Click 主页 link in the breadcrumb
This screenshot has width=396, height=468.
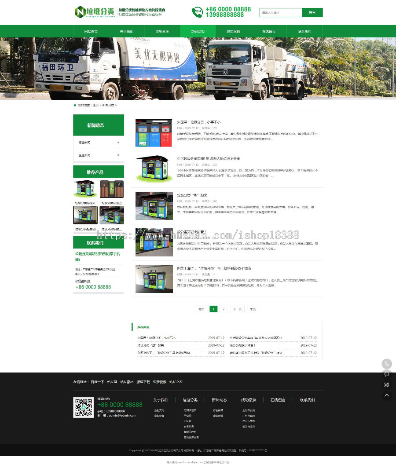click(95, 106)
